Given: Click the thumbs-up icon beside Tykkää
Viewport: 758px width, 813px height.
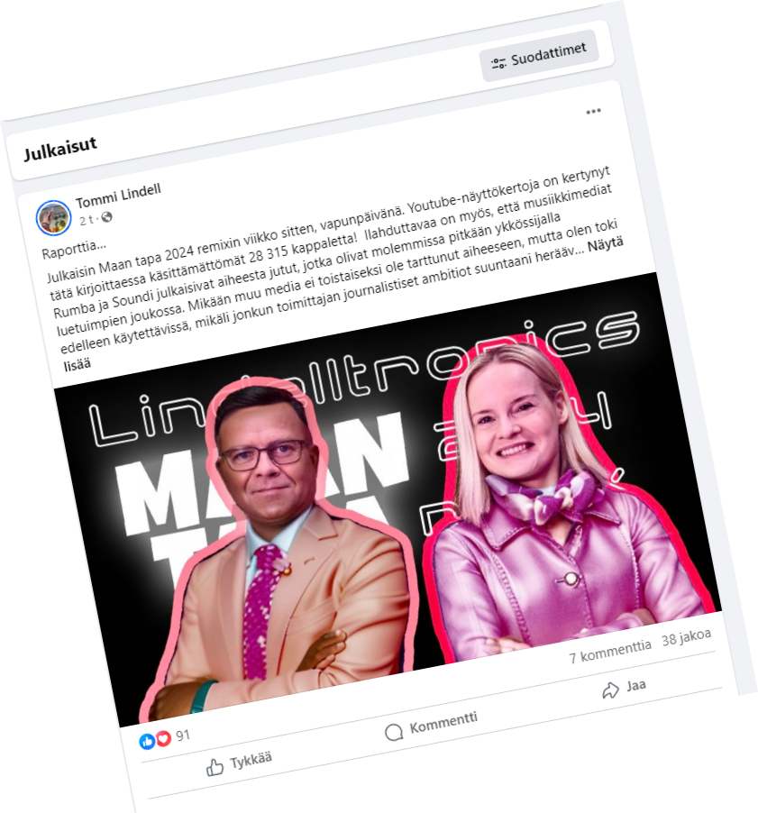Looking at the screenshot, I should [215, 767].
